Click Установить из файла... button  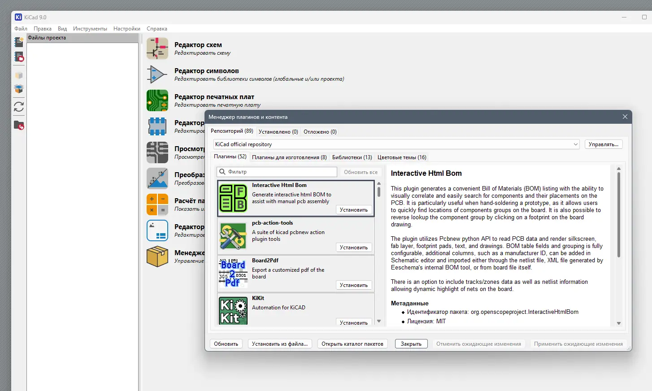[x=280, y=344]
